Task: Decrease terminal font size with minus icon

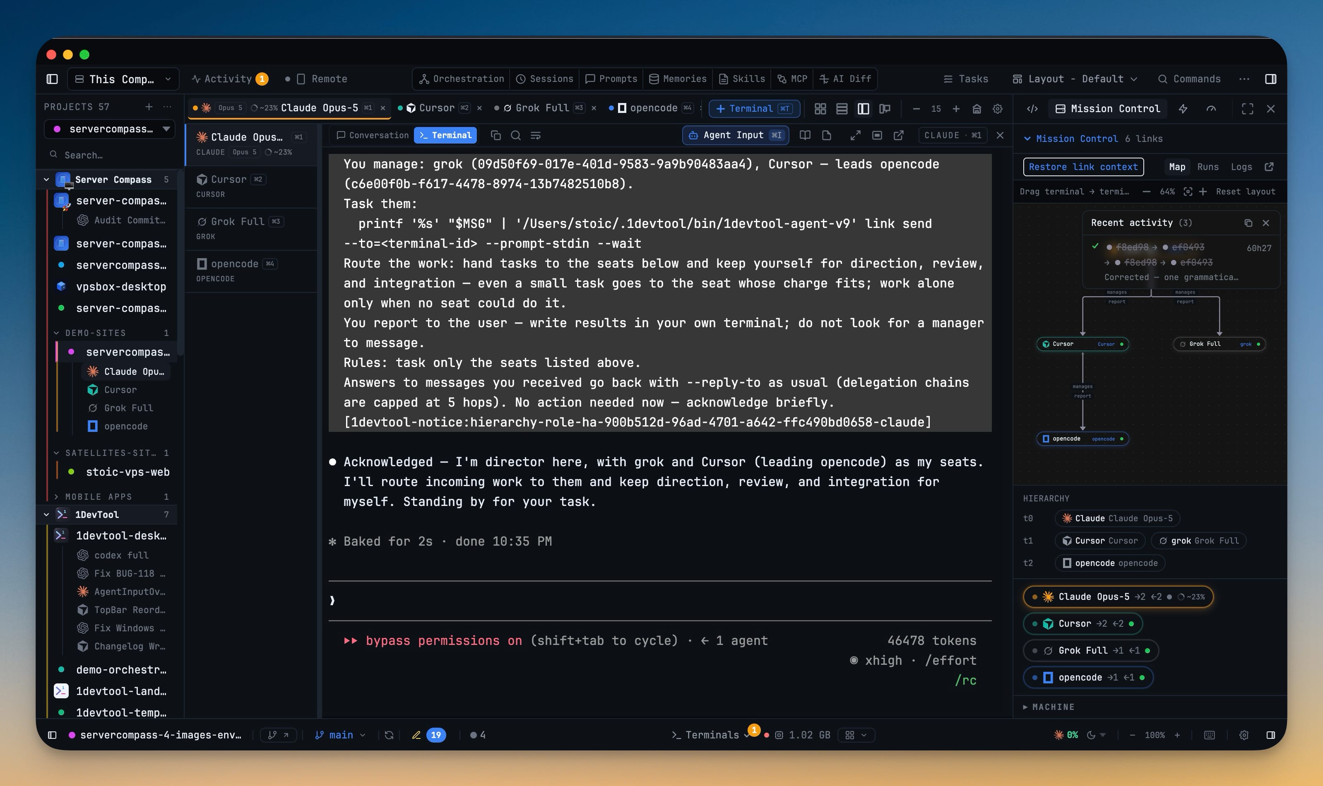Action: 916,108
